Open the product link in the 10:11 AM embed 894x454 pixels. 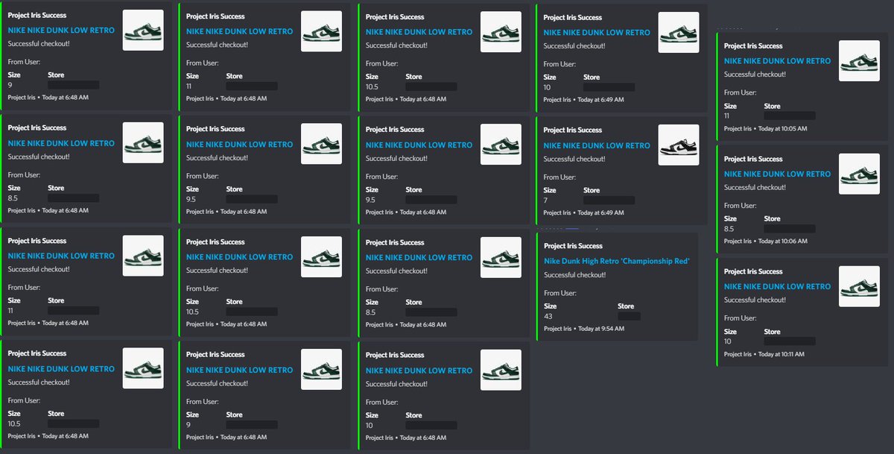[777, 286]
